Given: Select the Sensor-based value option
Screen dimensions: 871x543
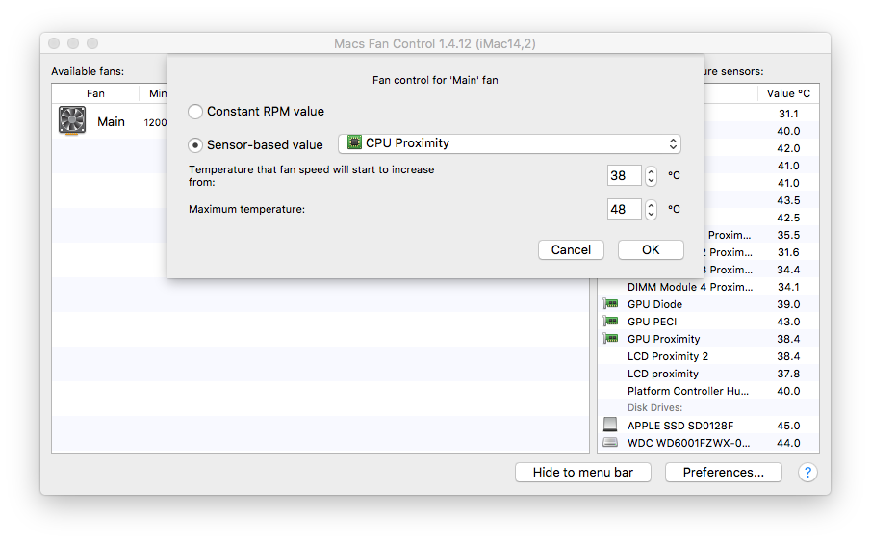Looking at the screenshot, I should pos(195,145).
